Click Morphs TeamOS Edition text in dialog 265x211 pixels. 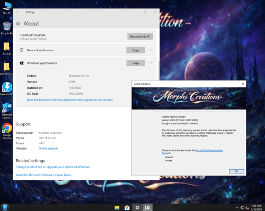point(173,117)
